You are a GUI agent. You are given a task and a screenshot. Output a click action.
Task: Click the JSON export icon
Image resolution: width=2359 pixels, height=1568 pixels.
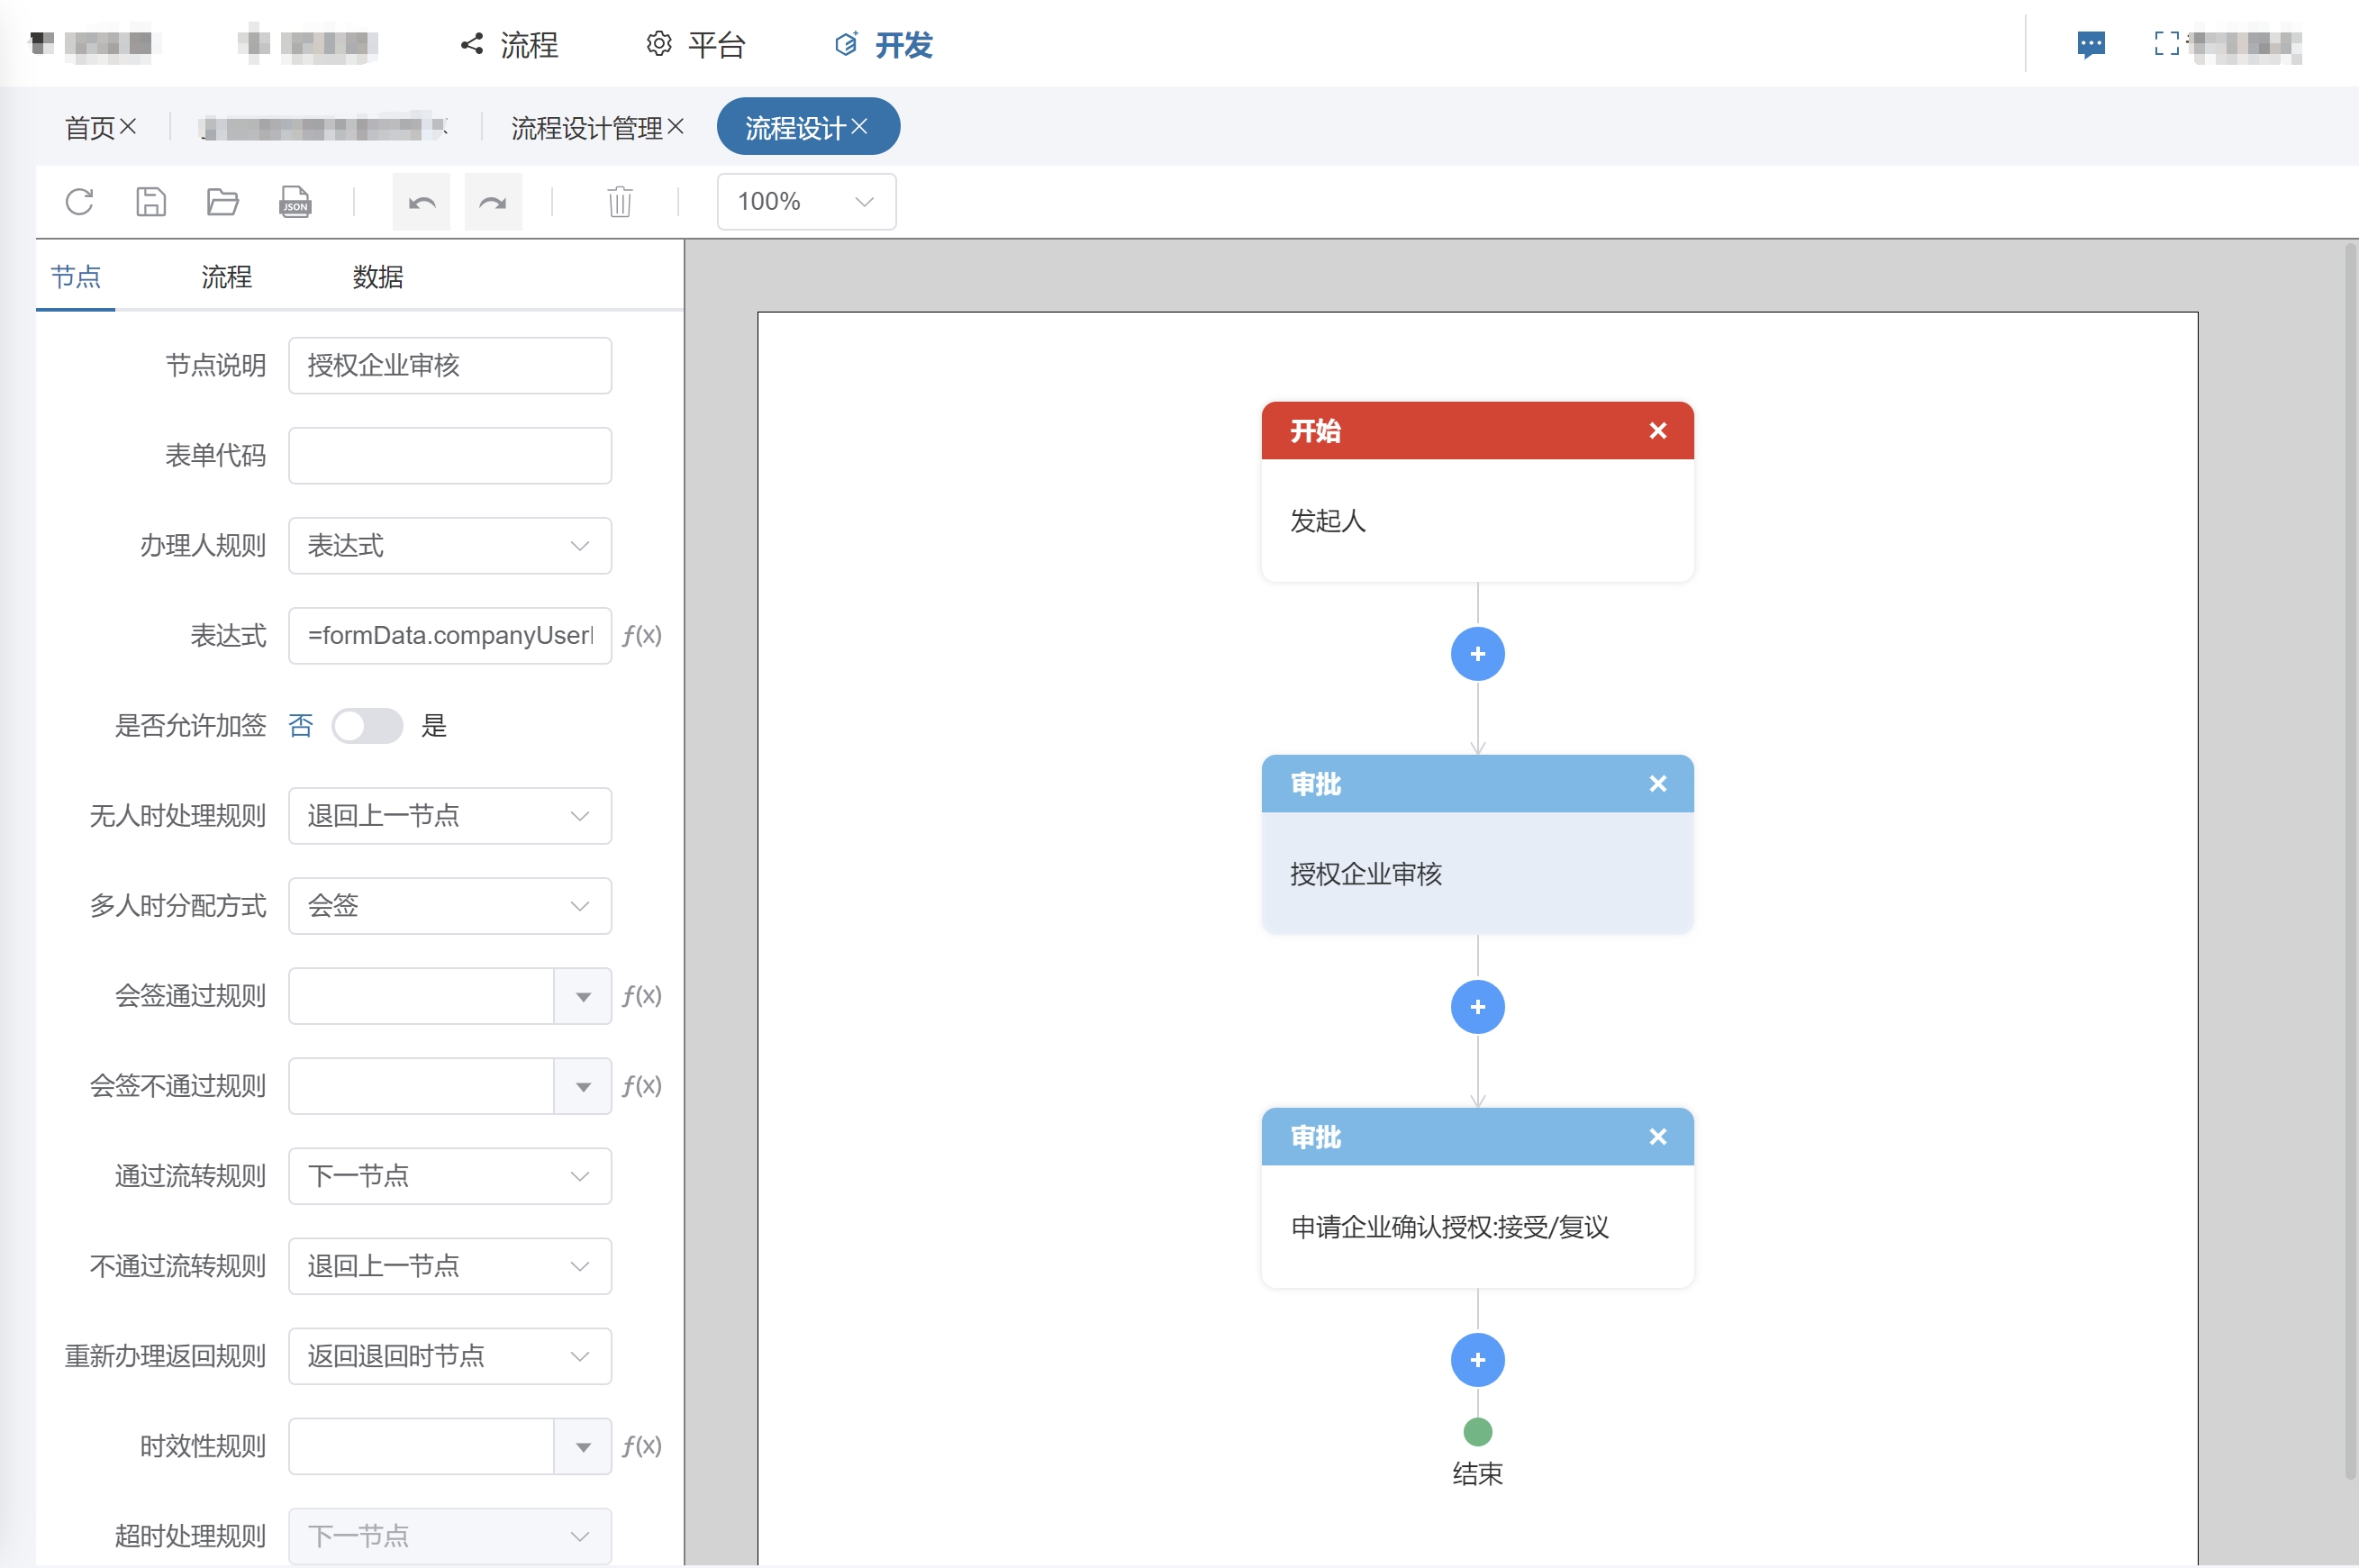(295, 202)
